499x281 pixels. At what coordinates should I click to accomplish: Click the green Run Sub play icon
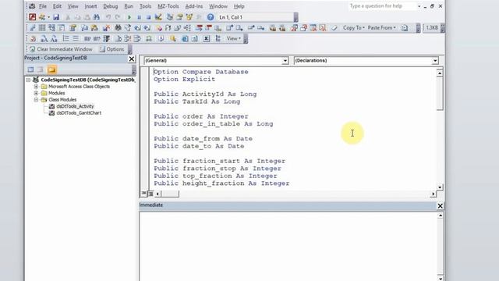click(129, 17)
